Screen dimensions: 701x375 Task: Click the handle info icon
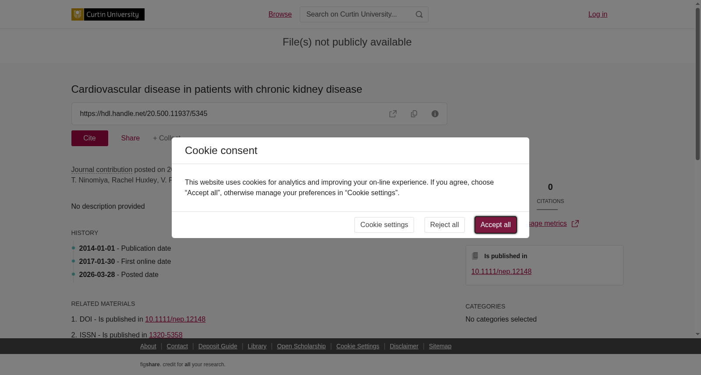click(x=435, y=114)
